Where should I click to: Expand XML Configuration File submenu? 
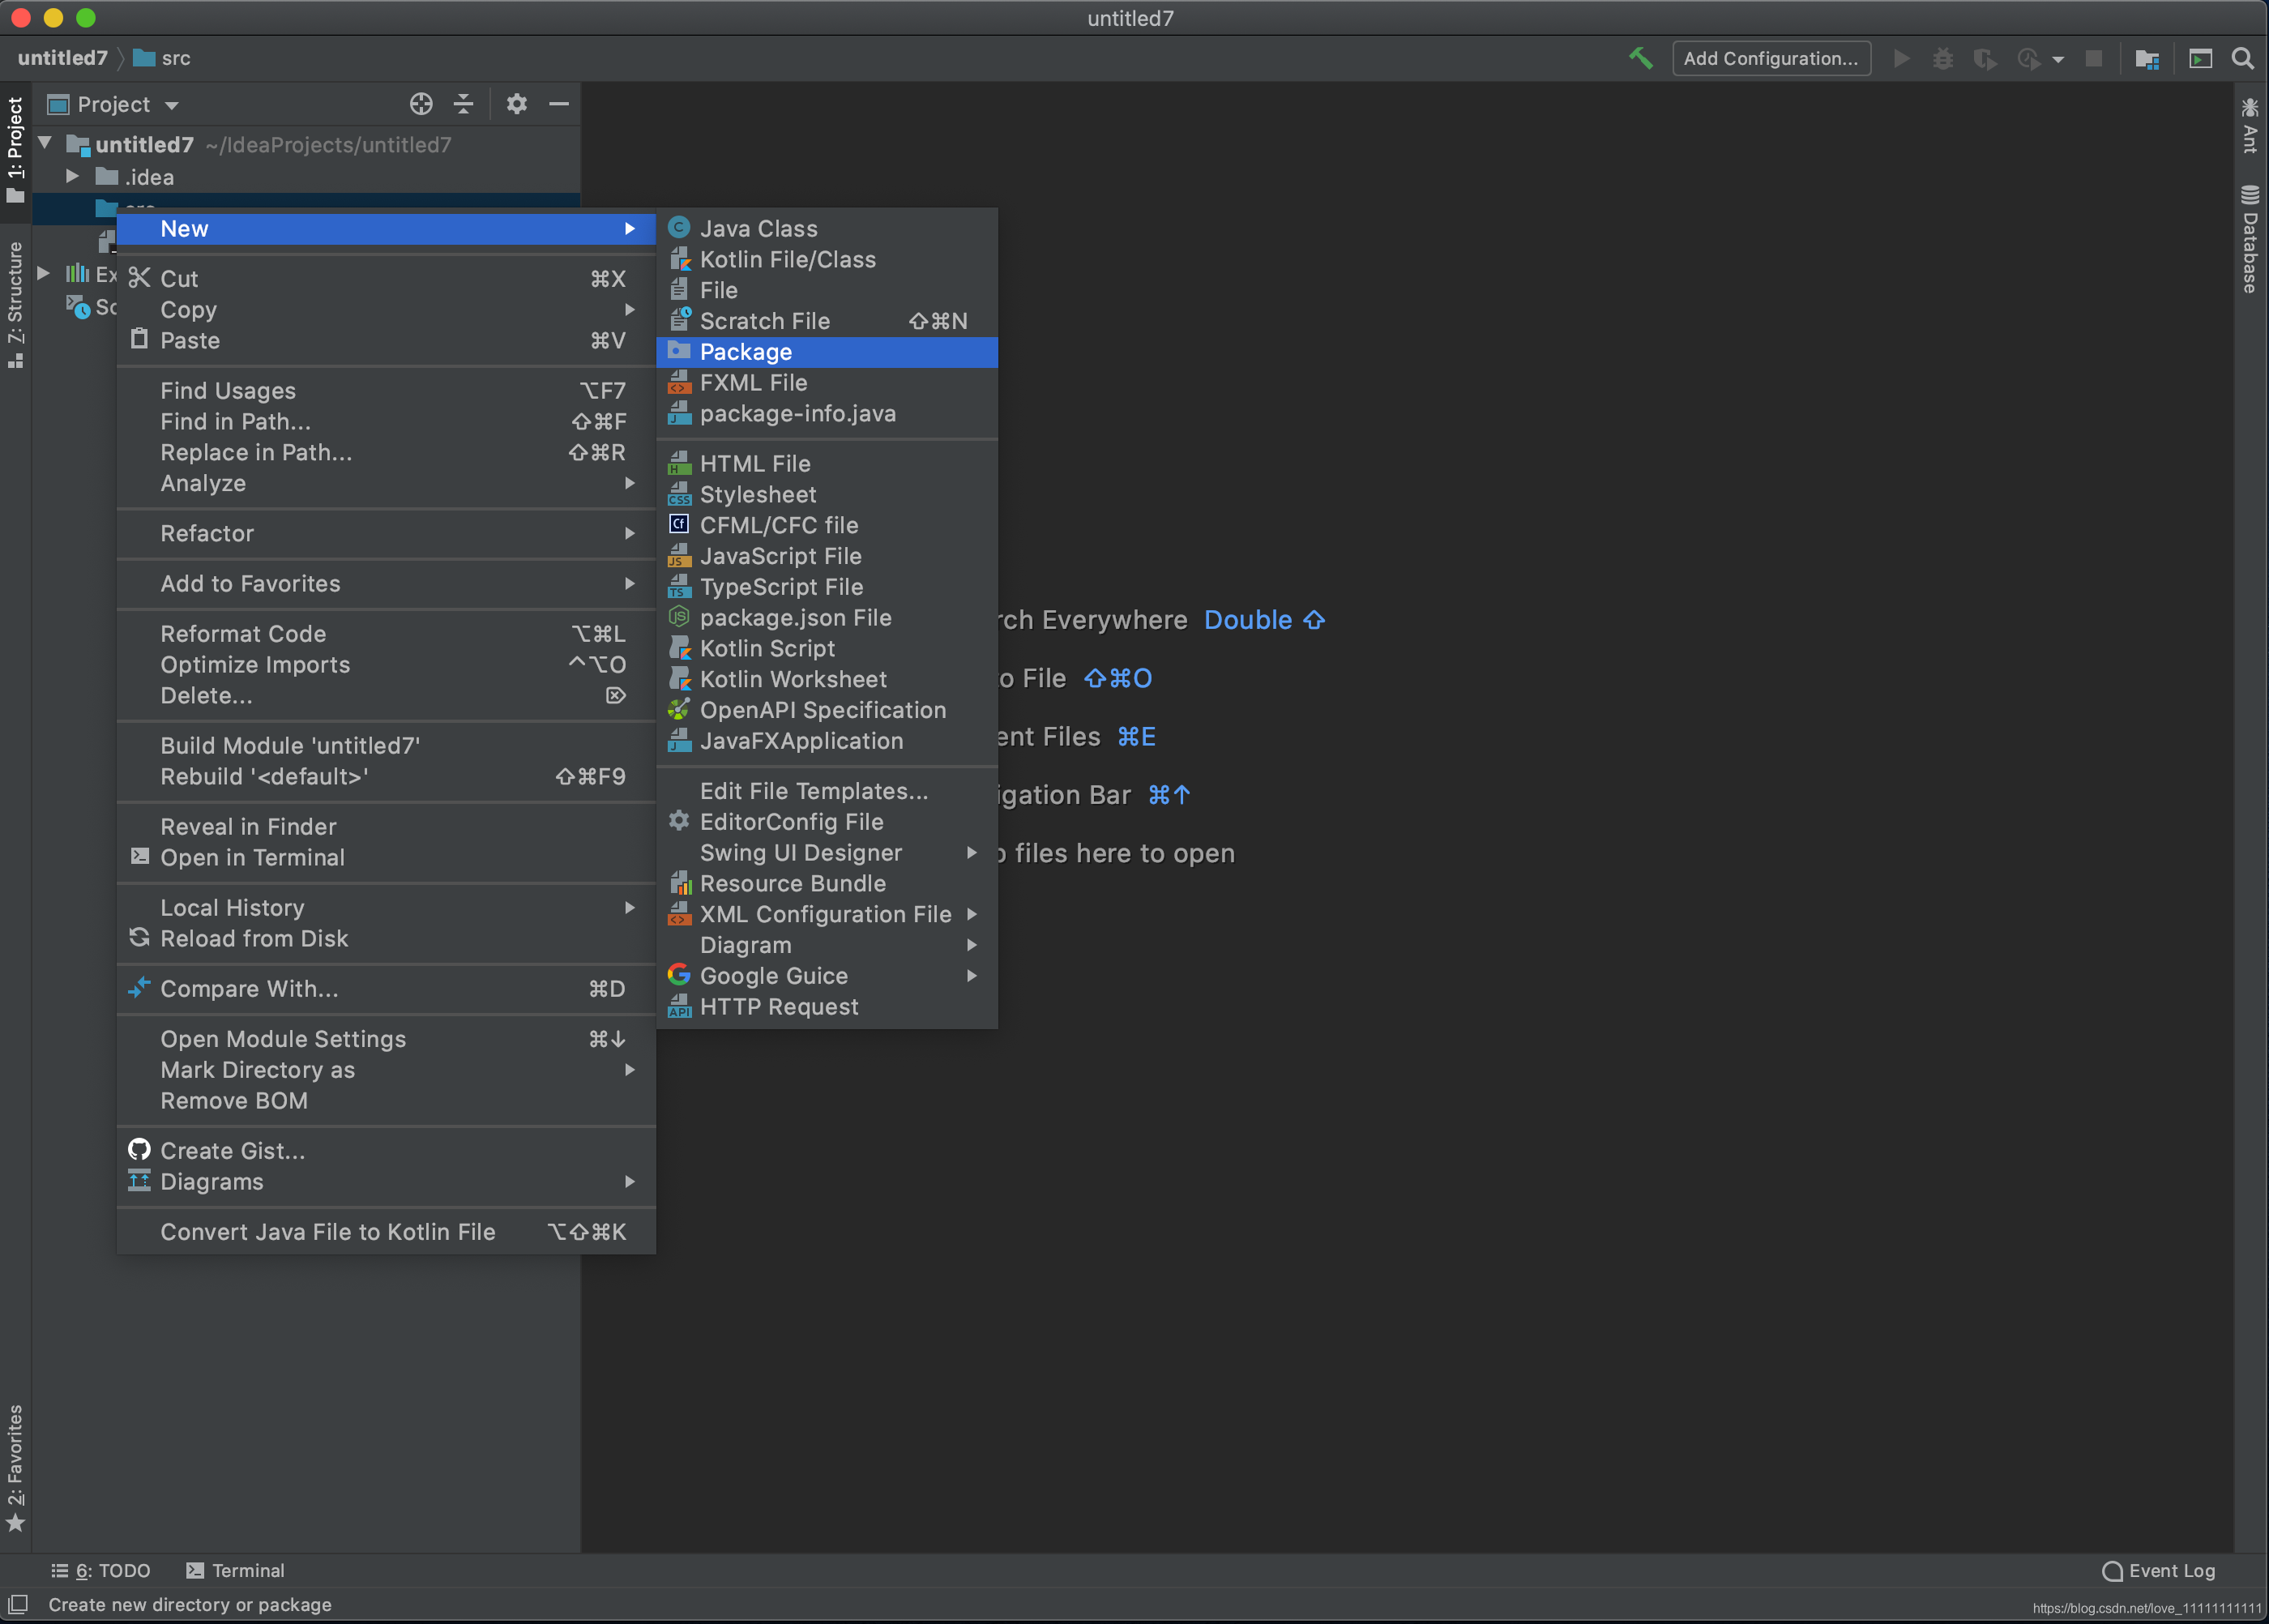826,915
